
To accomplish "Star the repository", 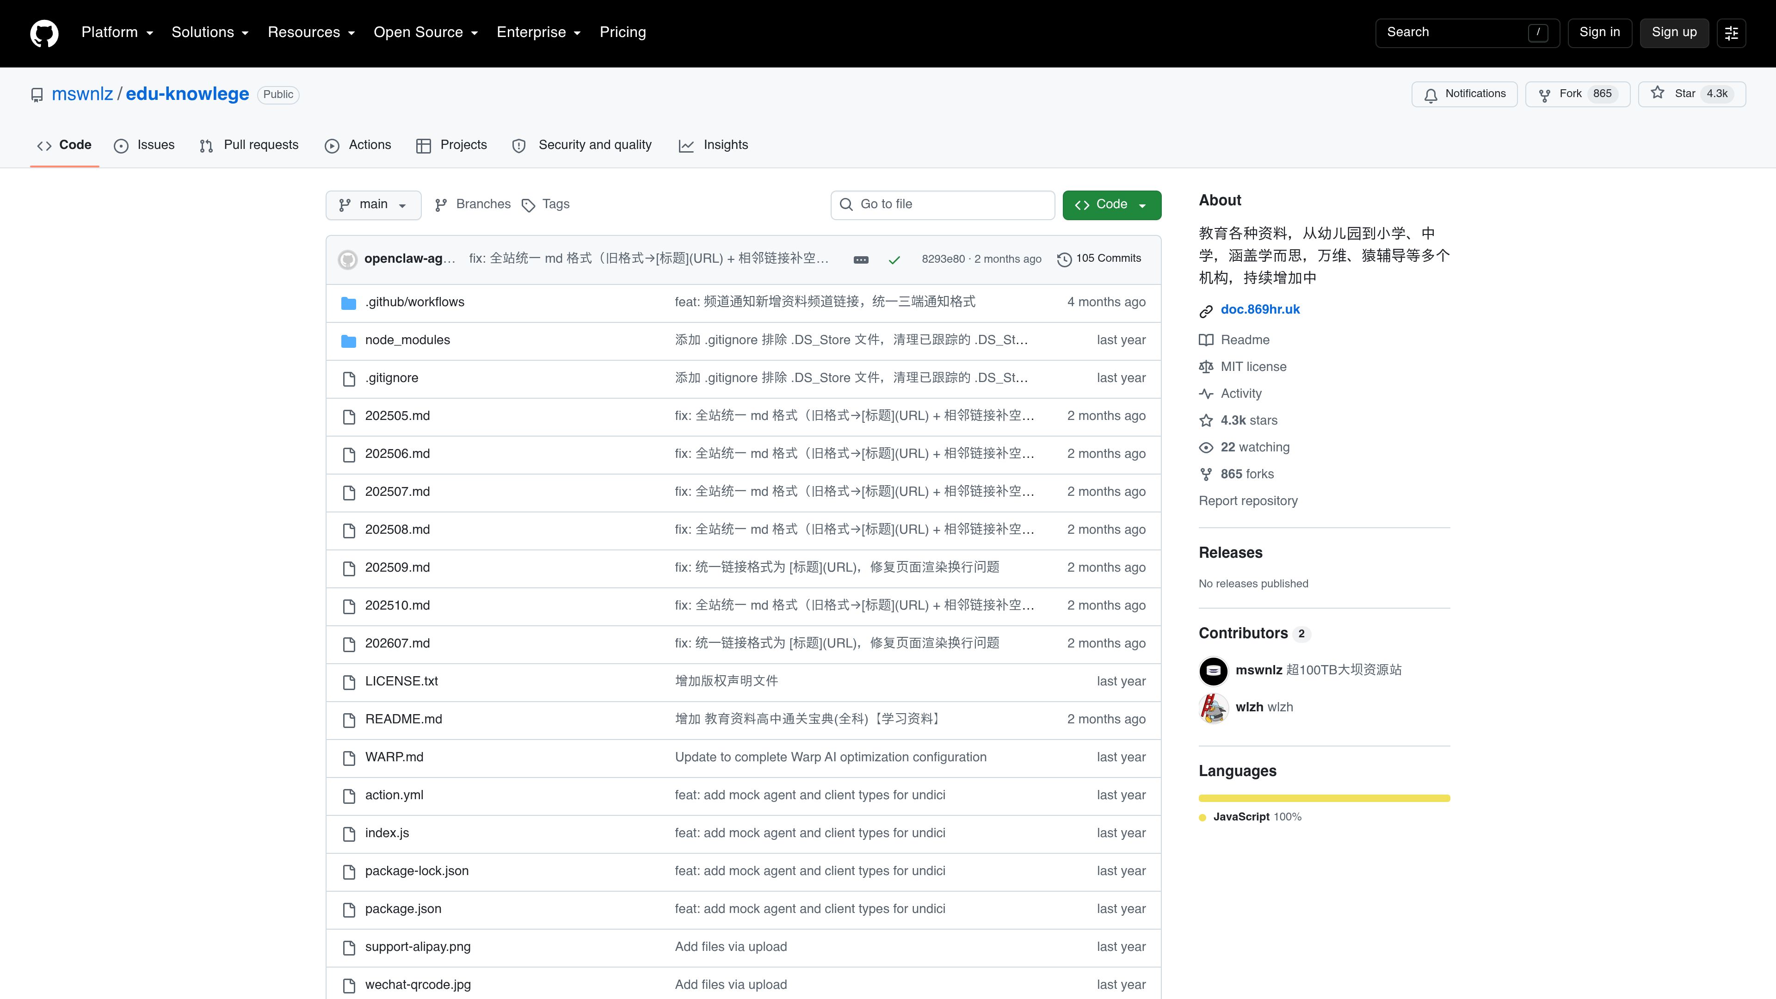I will (x=1692, y=94).
